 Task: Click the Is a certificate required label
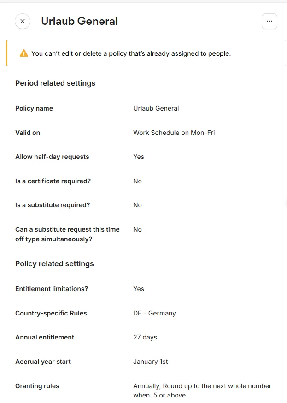[x=53, y=181]
